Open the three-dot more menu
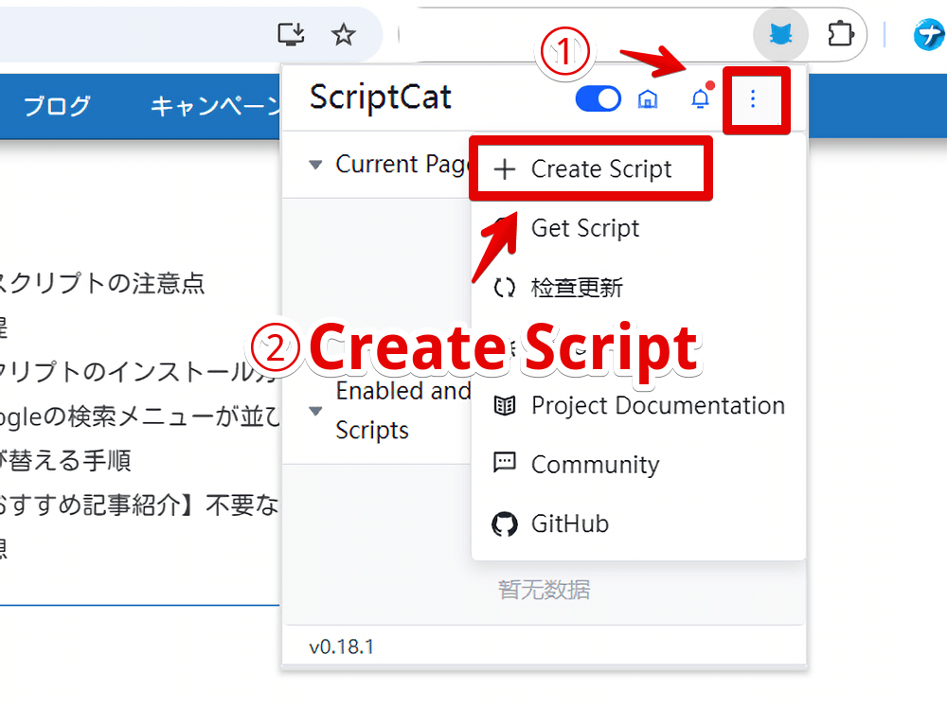Screen dimensions: 947x708 click(753, 99)
